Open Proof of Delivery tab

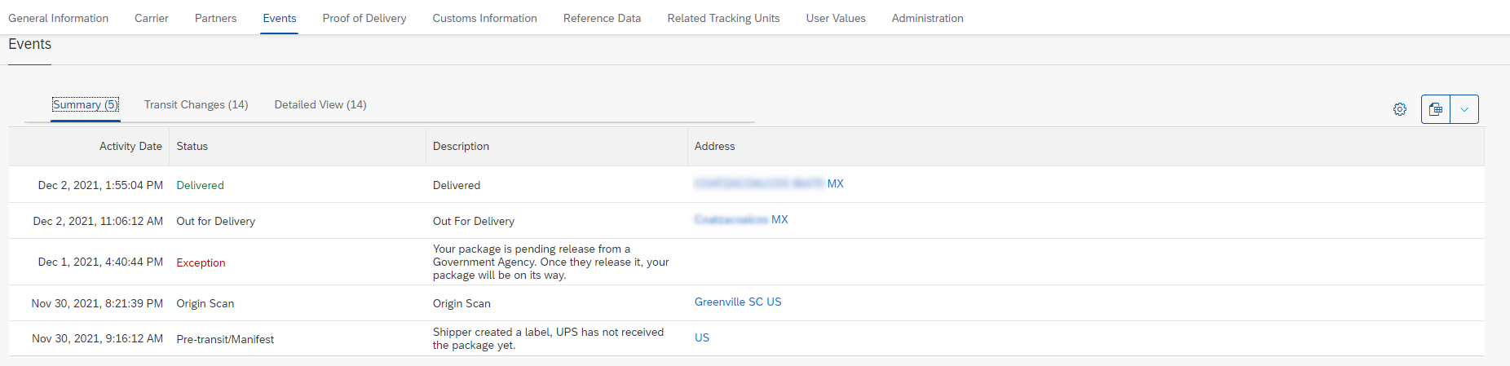point(364,18)
